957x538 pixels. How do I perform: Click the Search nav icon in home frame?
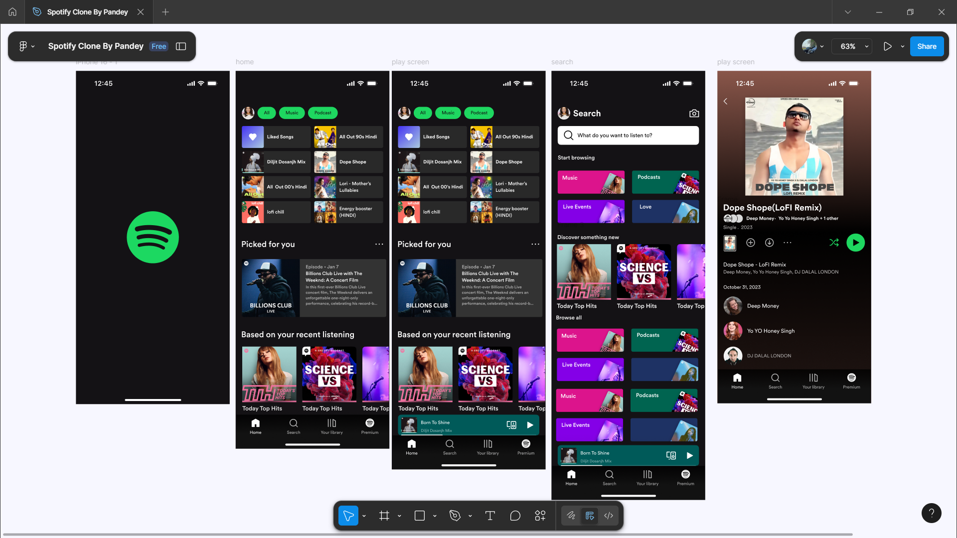click(x=294, y=426)
